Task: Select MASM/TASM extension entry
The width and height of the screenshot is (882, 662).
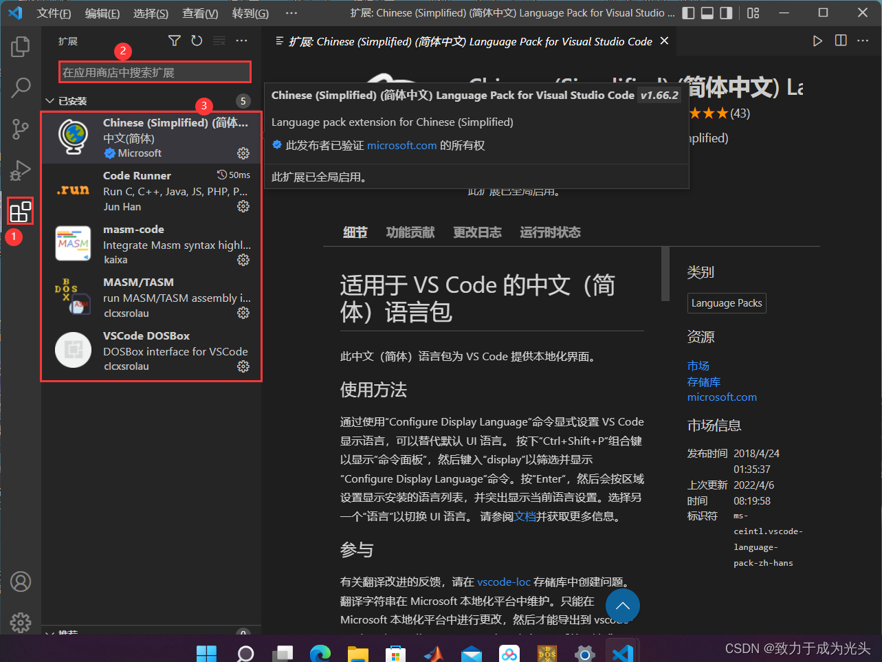Action: pos(151,297)
